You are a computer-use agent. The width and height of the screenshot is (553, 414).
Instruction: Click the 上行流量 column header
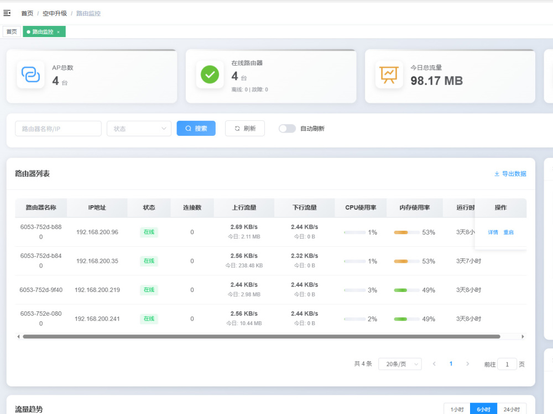point(244,208)
